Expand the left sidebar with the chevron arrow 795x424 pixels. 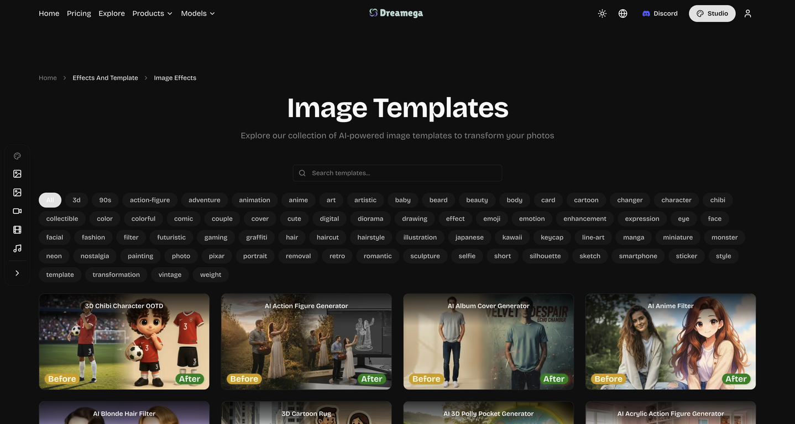pyautogui.click(x=17, y=273)
